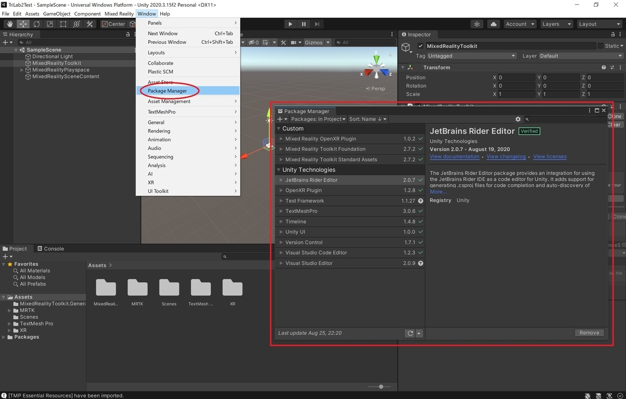Image resolution: width=626 pixels, height=399 pixels.
Task: Open the View documentation link
Action: tap(454, 157)
